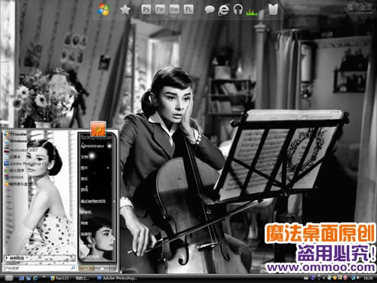Click the start menu search input field
The height and width of the screenshot is (283, 377).
[40, 268]
